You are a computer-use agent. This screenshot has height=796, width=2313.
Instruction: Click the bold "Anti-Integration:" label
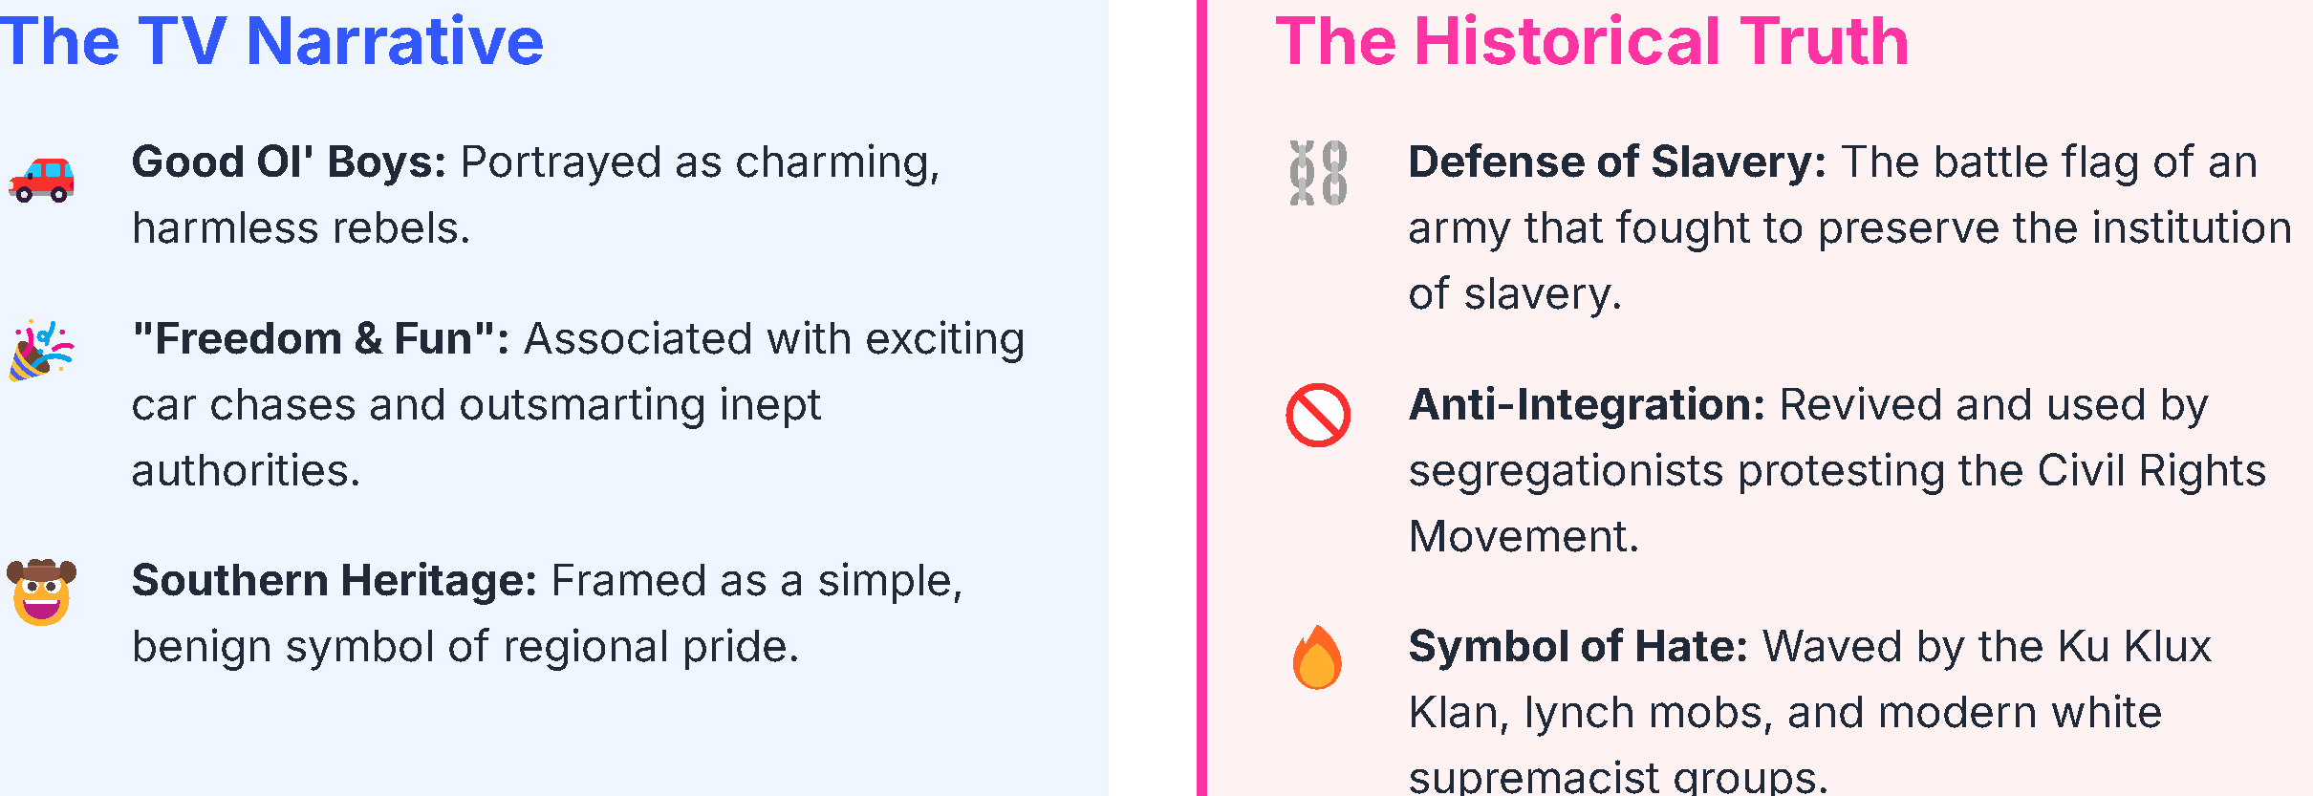1587,405
